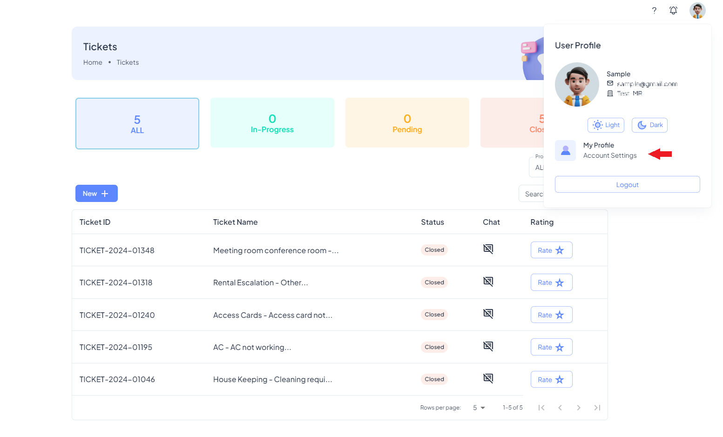723x437 pixels.
Task: Open chat icon for TICKET-2024-01046
Action: point(488,378)
